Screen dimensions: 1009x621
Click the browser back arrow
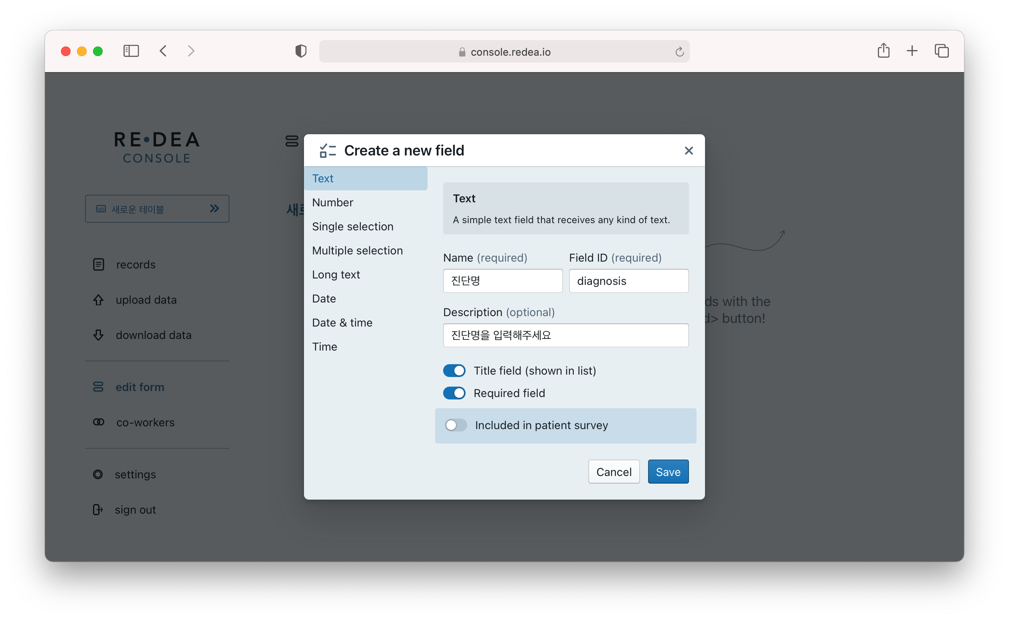coord(163,51)
